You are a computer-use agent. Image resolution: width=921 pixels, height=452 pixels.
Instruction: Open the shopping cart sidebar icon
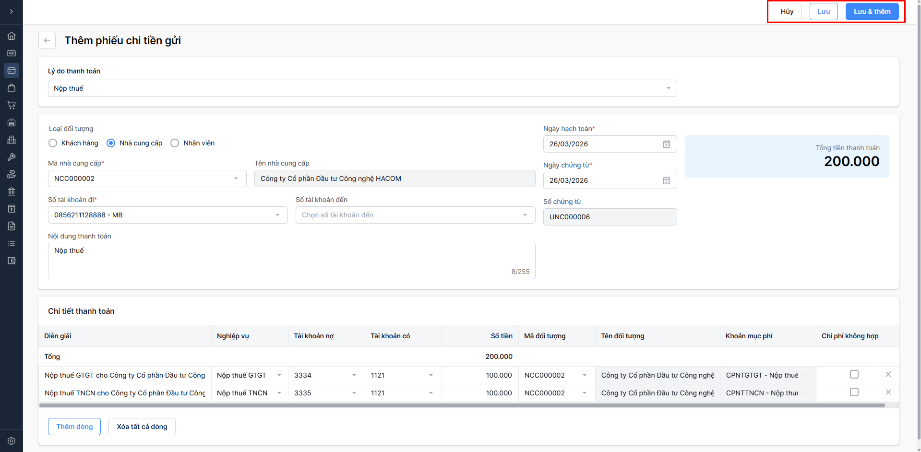(12, 105)
